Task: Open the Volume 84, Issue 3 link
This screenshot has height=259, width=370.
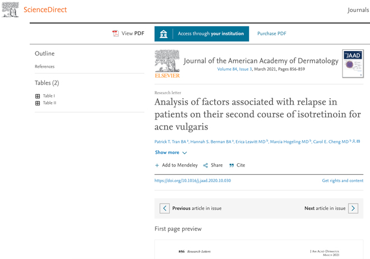Action: point(234,69)
